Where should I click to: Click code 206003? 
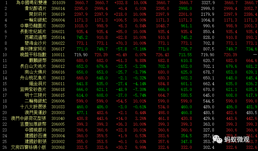click(58, 61)
